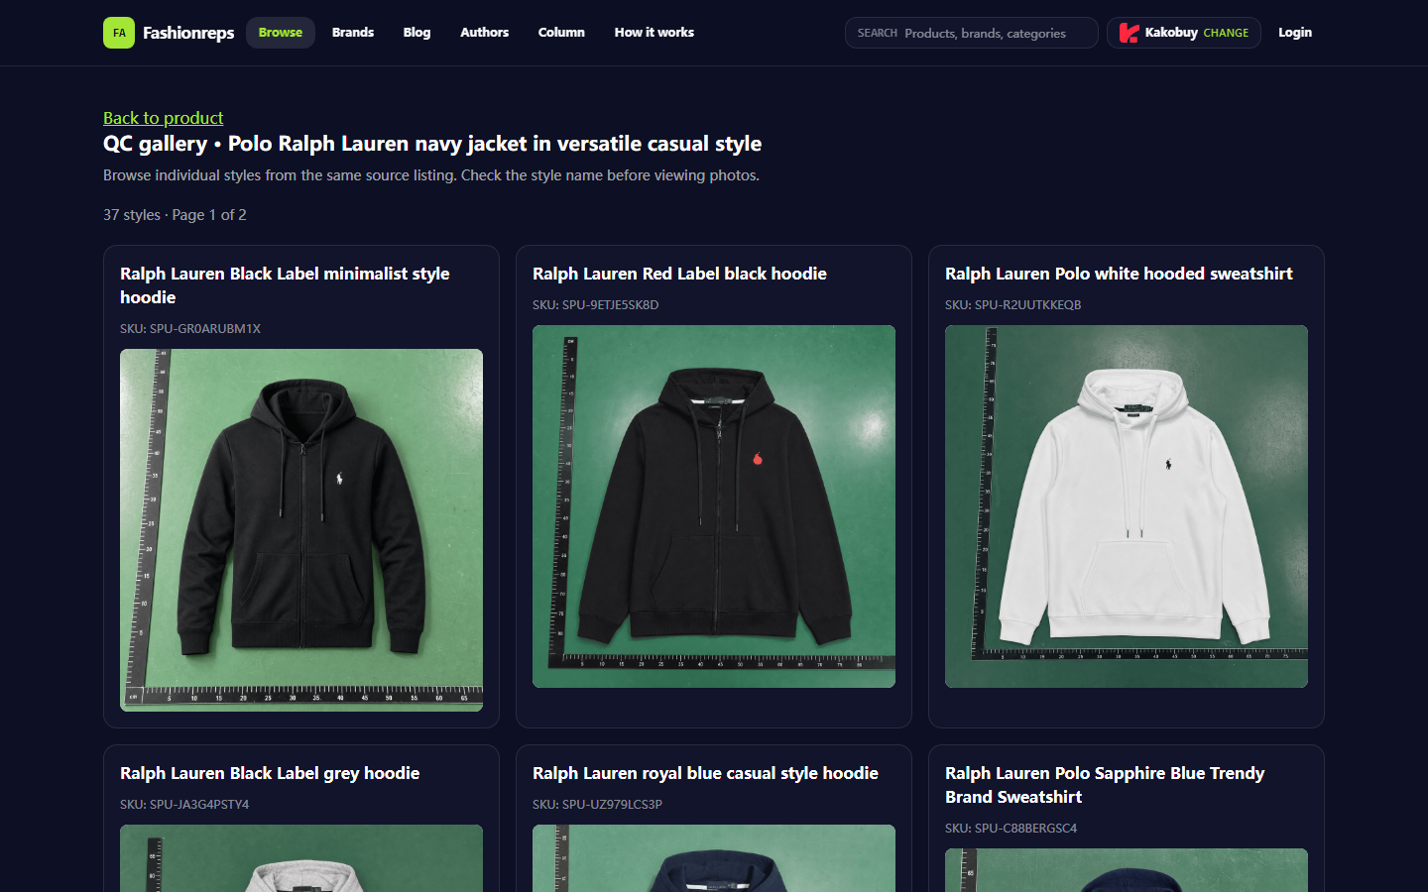Open Red Label black hoodie title
The width and height of the screenshot is (1428, 892).
679,274
